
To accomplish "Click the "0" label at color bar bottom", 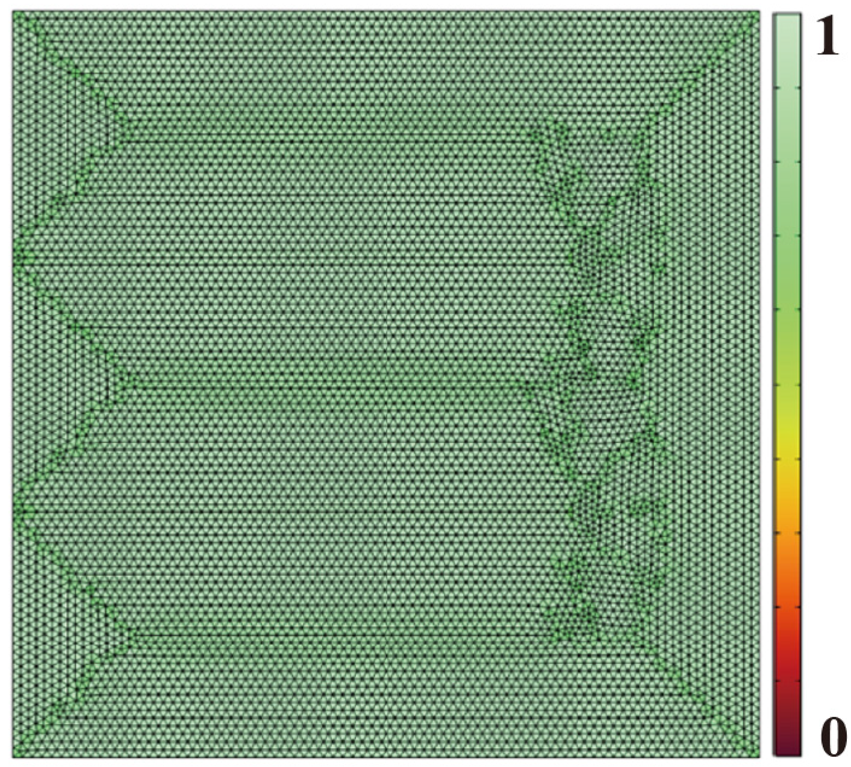I will click(834, 737).
